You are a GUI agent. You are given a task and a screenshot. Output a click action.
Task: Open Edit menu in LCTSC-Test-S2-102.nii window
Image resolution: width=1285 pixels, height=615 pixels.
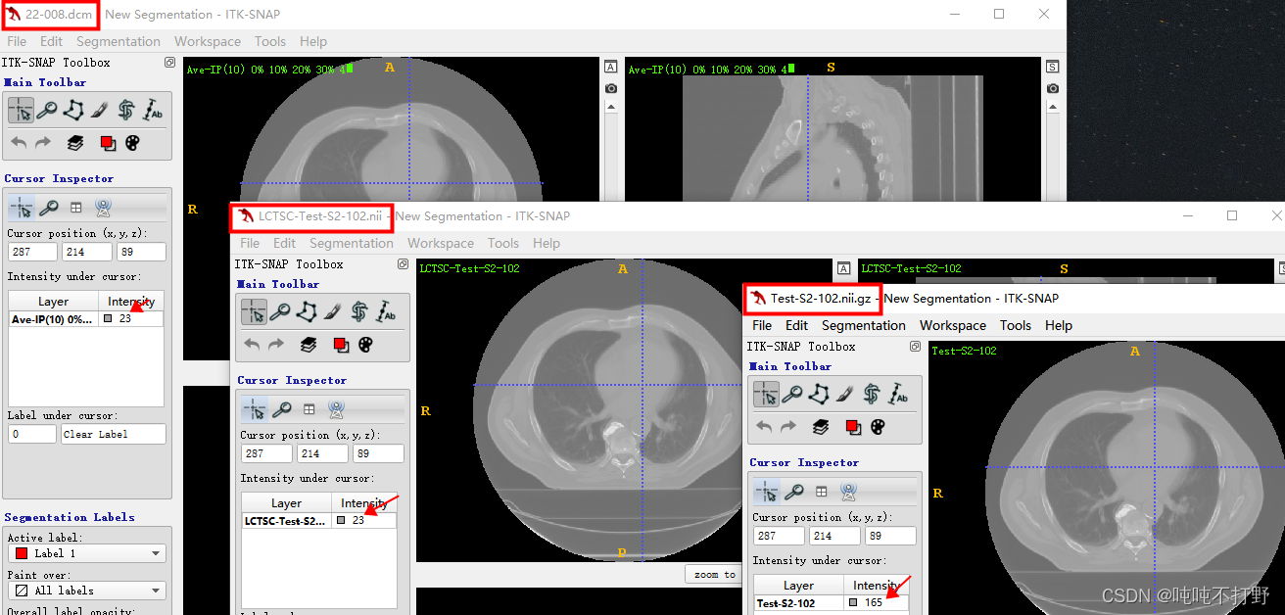click(x=285, y=243)
